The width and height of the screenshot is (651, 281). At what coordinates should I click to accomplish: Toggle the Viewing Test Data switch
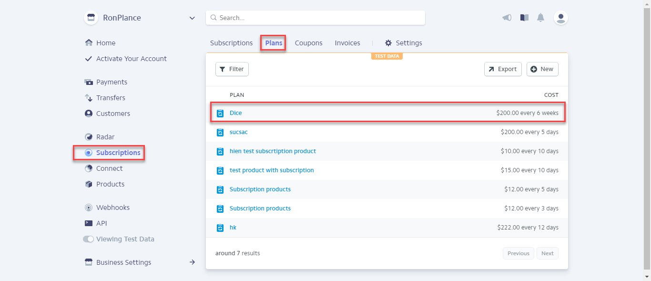point(89,239)
